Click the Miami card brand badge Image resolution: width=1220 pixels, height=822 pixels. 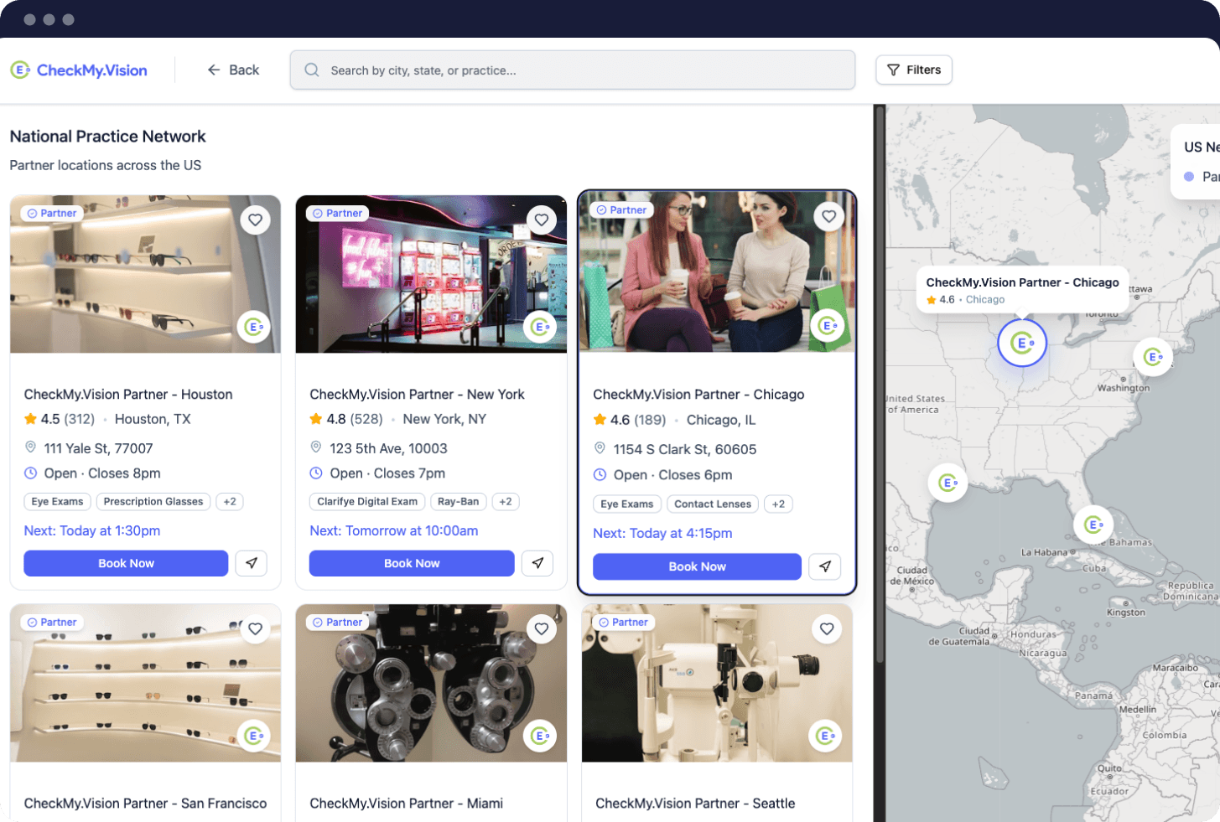[x=540, y=736]
